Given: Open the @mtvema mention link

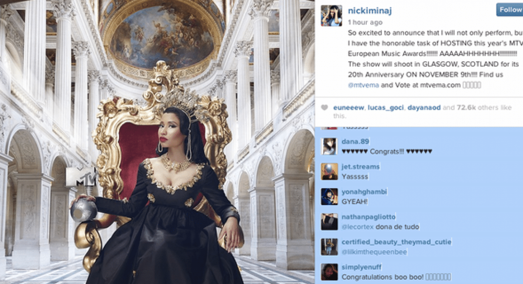Looking at the screenshot, I should [363, 85].
